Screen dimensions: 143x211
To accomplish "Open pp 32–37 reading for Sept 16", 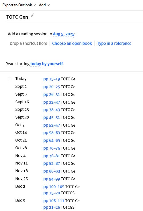I will tap(52, 102).
